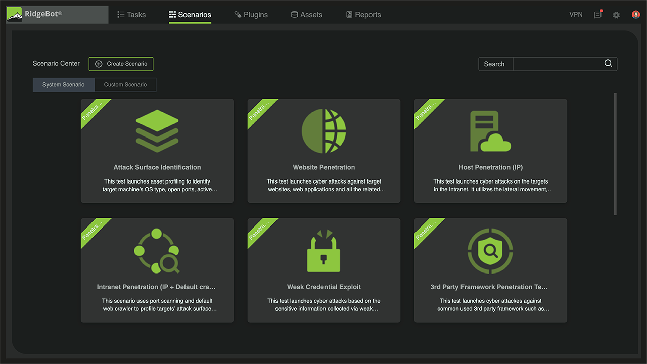Screen dimensions: 647x364
Task: Click the Host Penetration server cloud icon
Action: click(490, 131)
